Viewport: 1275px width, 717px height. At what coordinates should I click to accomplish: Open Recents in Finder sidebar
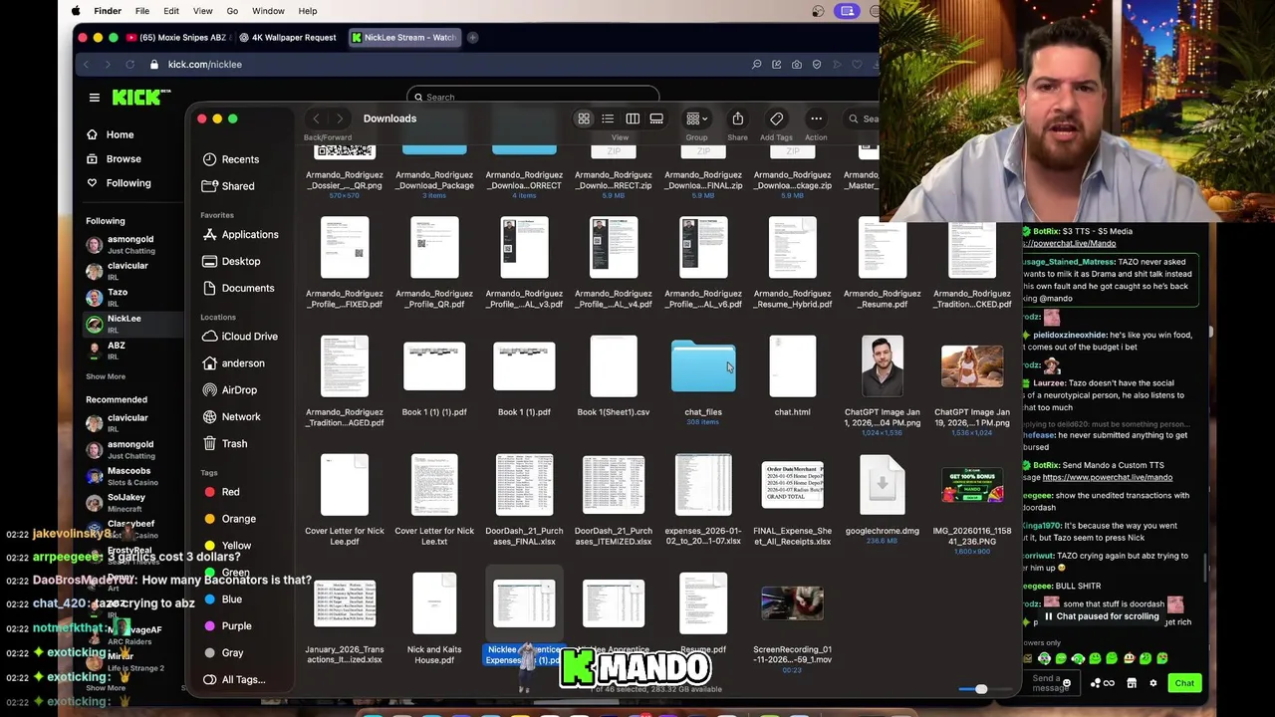point(230,159)
